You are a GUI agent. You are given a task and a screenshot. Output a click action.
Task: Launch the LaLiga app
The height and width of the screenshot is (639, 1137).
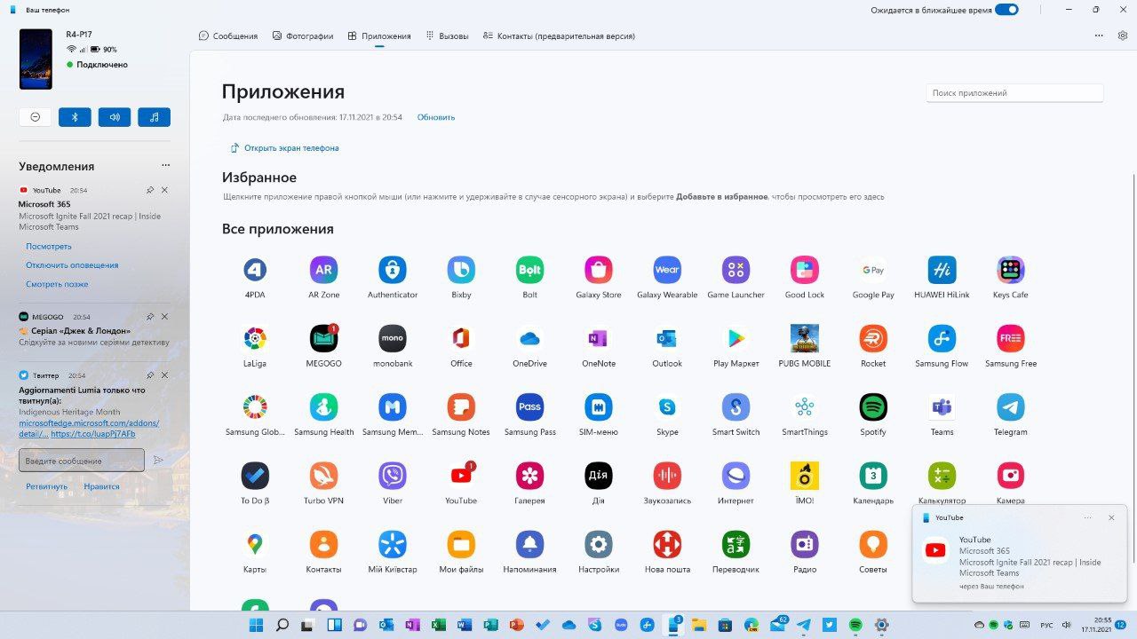[255, 338]
